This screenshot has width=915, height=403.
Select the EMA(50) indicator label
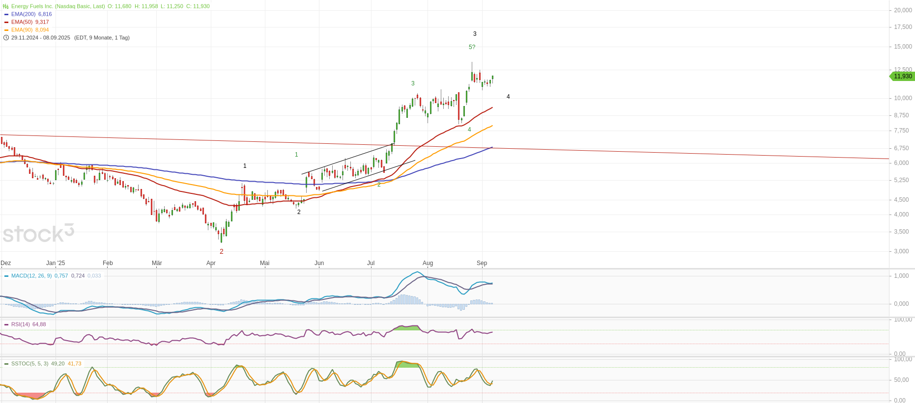[x=22, y=22]
